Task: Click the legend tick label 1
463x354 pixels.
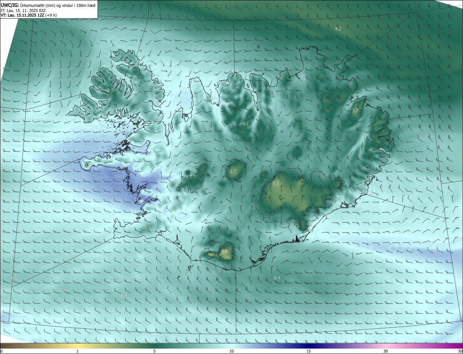Action: (77, 351)
